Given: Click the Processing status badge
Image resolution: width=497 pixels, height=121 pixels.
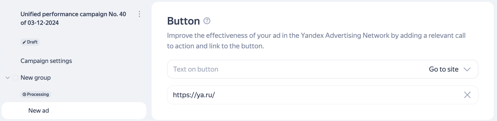Looking at the screenshot, I should click(36, 95).
